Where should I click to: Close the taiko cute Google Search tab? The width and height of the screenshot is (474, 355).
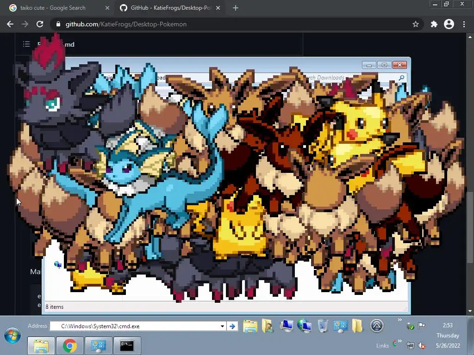[x=107, y=8]
